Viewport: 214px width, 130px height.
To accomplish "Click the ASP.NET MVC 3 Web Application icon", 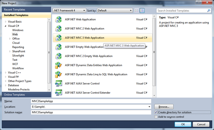I will 58,38.
